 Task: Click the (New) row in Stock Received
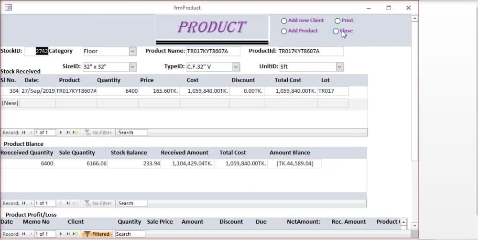[x=174, y=103]
